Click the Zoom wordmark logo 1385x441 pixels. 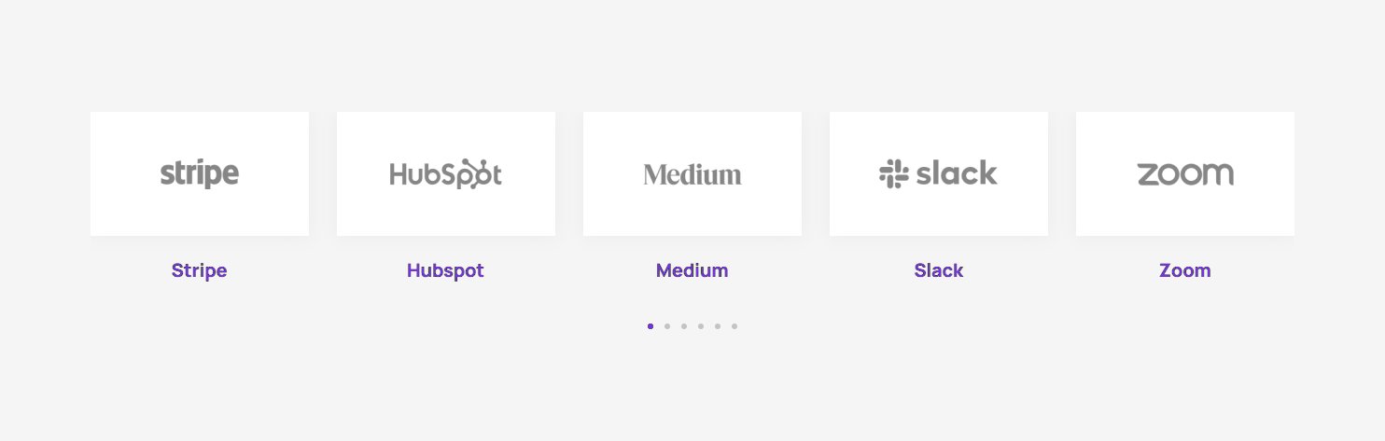pos(1185,174)
